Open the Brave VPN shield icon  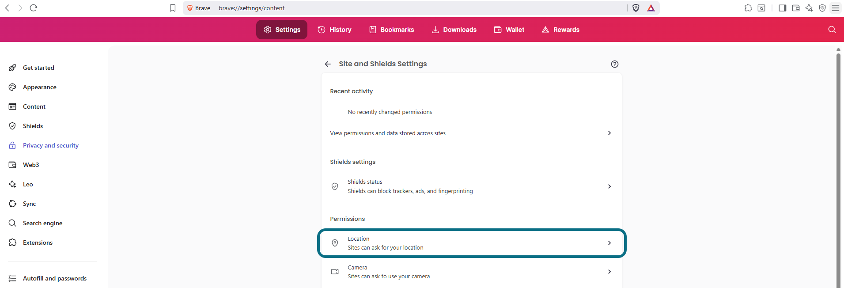coord(822,8)
